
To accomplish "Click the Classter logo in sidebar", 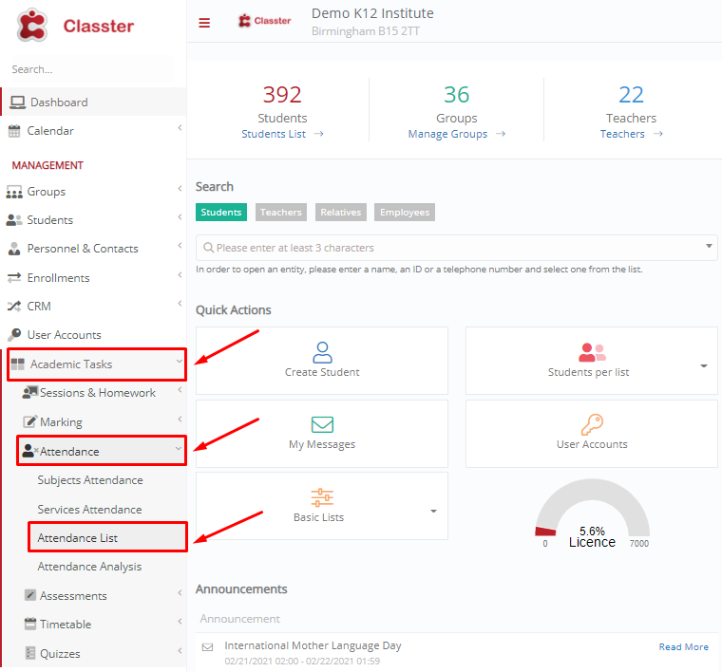I will point(75,26).
